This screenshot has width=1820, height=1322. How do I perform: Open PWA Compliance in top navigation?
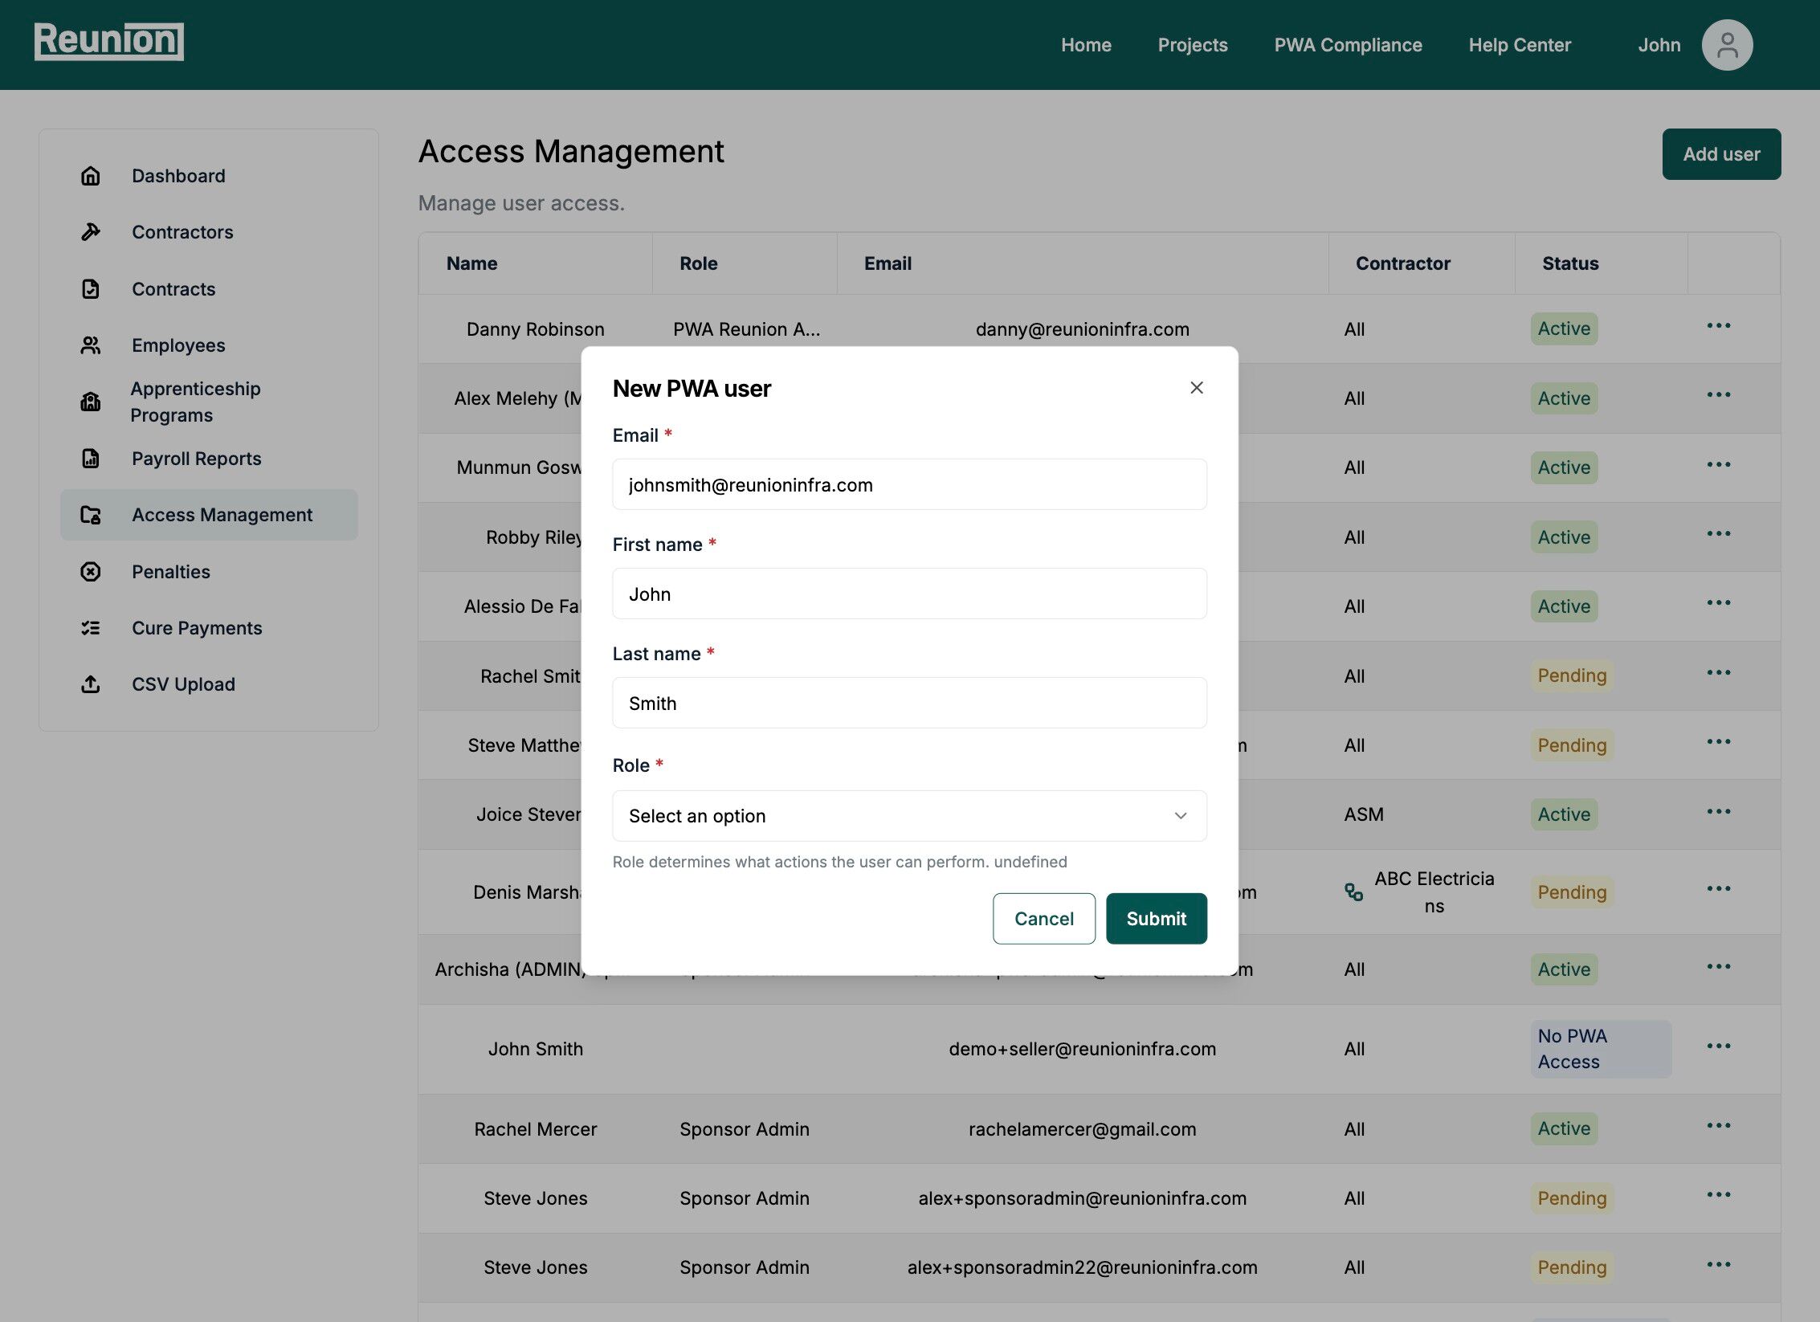pos(1347,45)
